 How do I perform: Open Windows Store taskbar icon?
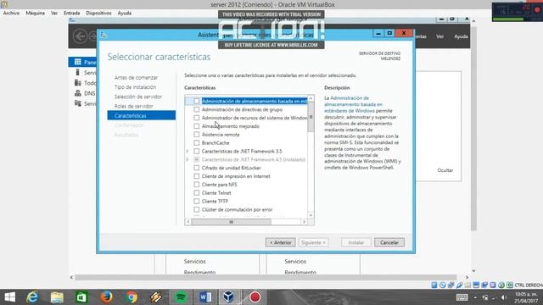[81, 297]
